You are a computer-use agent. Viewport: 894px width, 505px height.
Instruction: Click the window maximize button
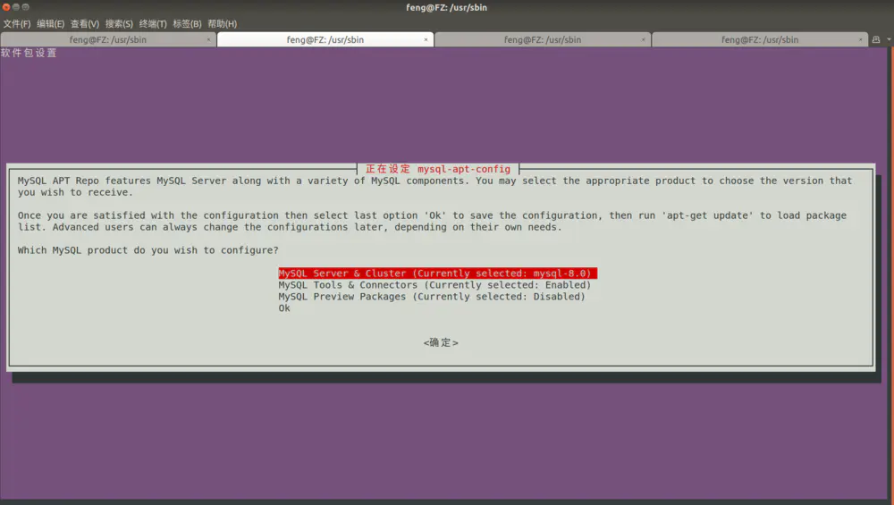tap(25, 7)
